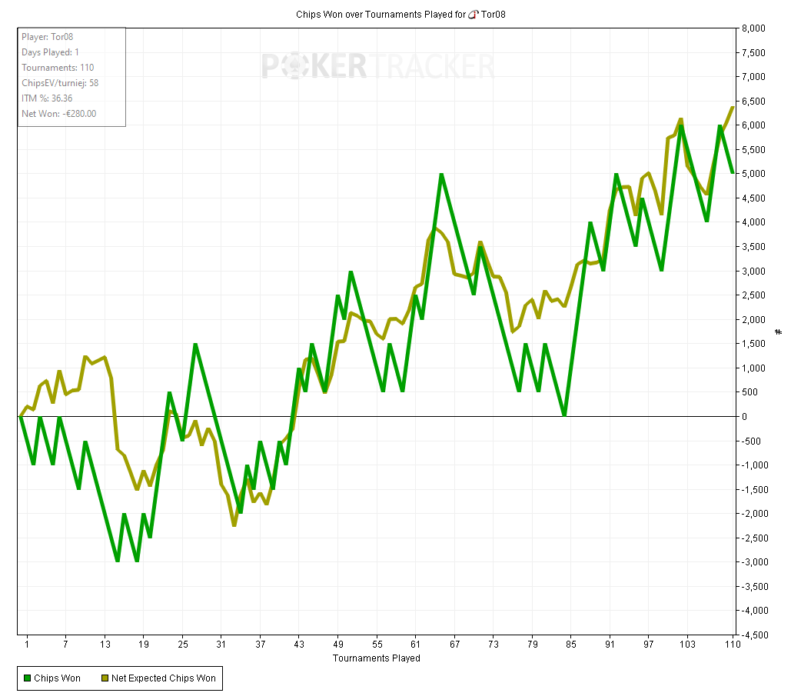Screen dimensions: 791x693
Task: Toggle the Chips Won legend label
Action: (57, 678)
